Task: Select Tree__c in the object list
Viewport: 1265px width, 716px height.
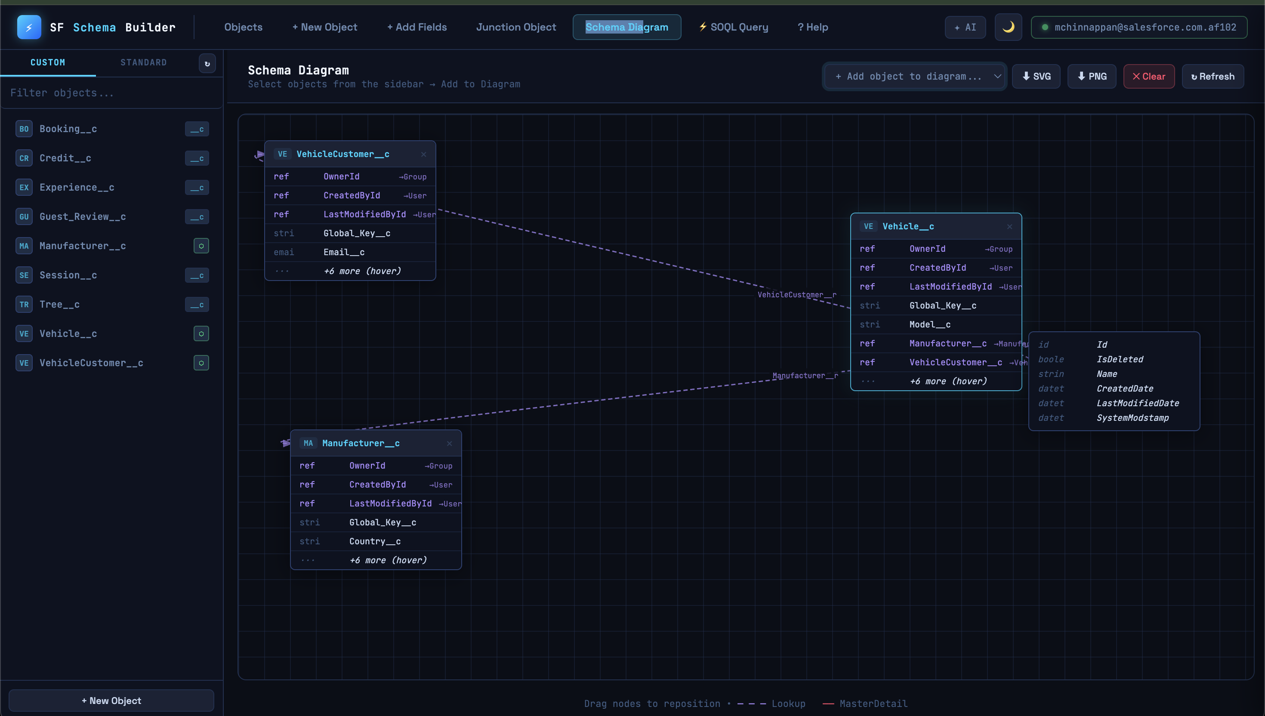Action: point(111,304)
